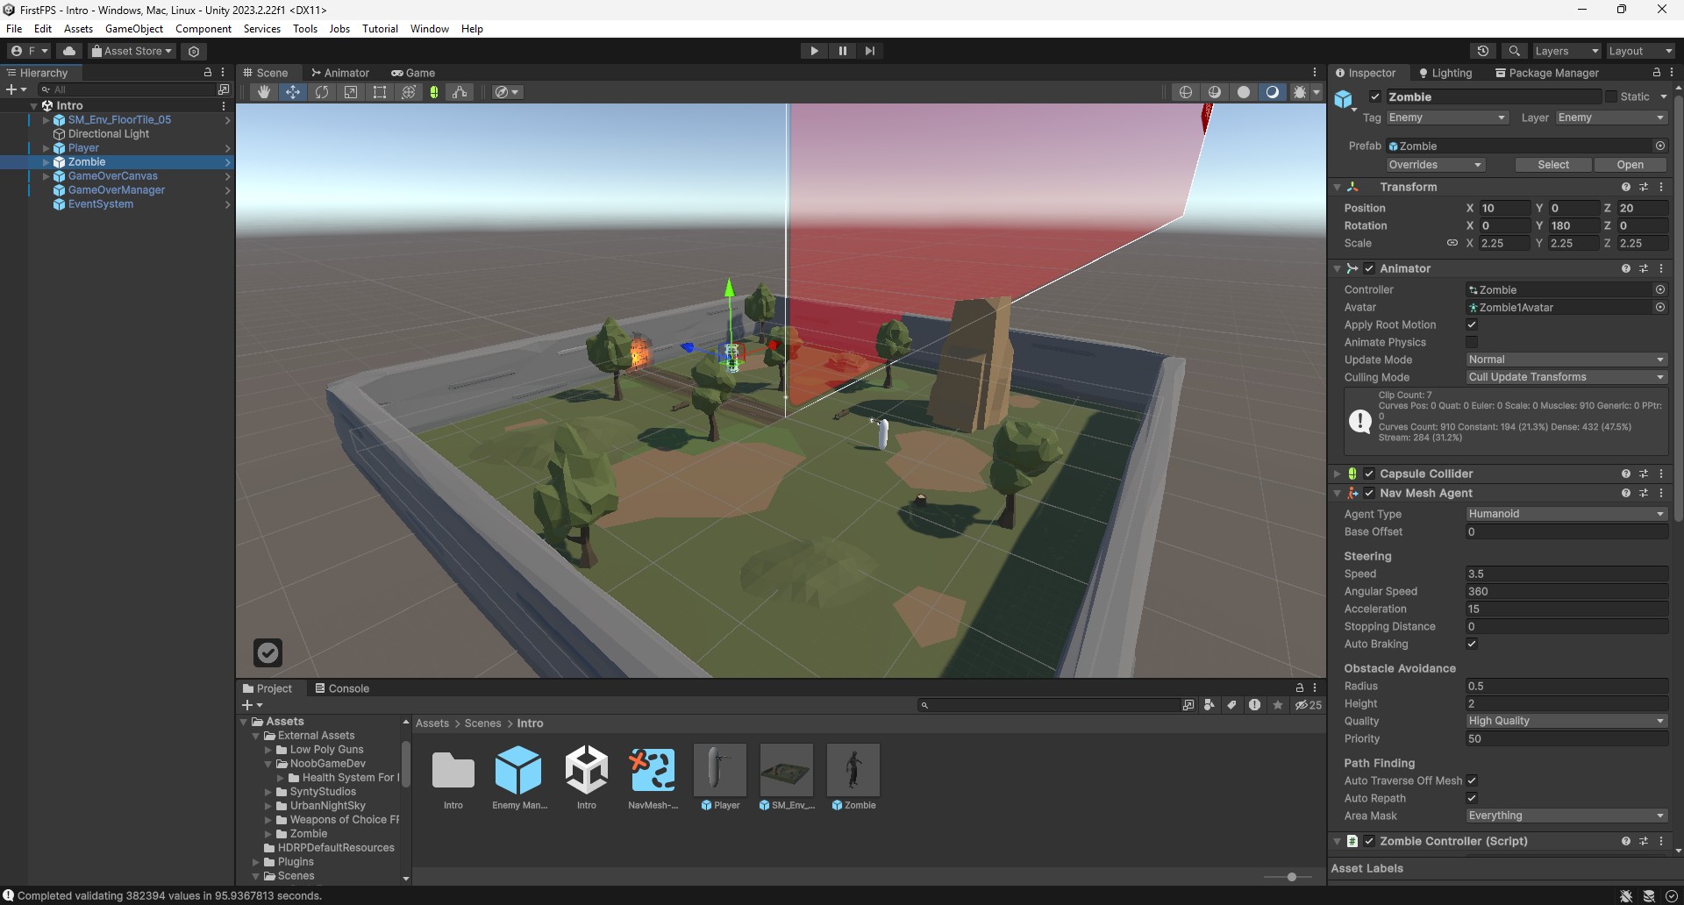
Task: Click the Speed value field
Action: tap(1566, 574)
